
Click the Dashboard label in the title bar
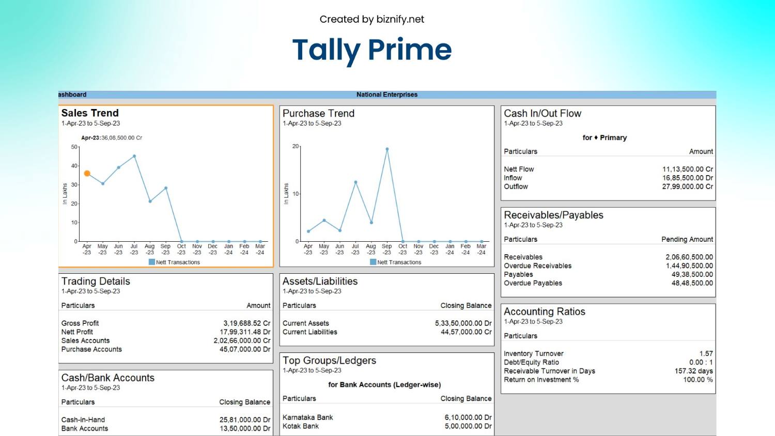tap(72, 95)
